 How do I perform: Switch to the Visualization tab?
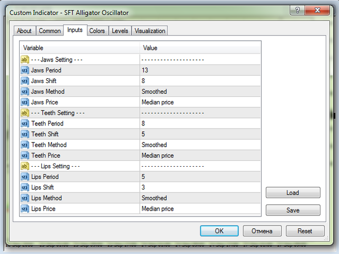pyautogui.click(x=150, y=31)
